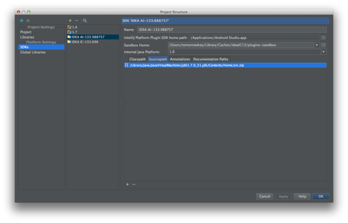Switch to the Classpath tab

click(137, 59)
